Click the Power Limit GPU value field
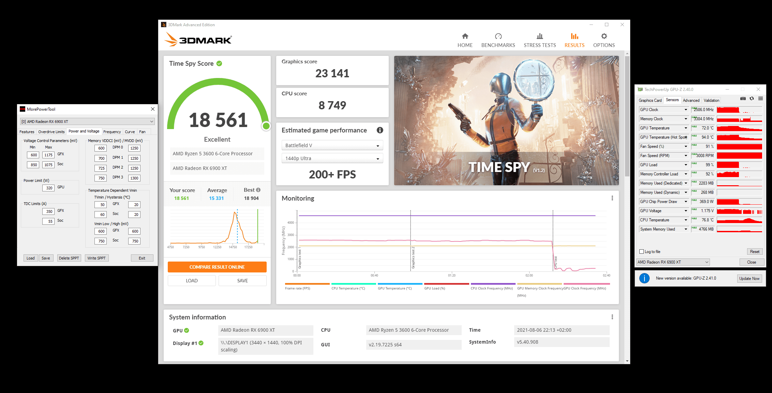This screenshot has height=393, width=772. [x=49, y=188]
